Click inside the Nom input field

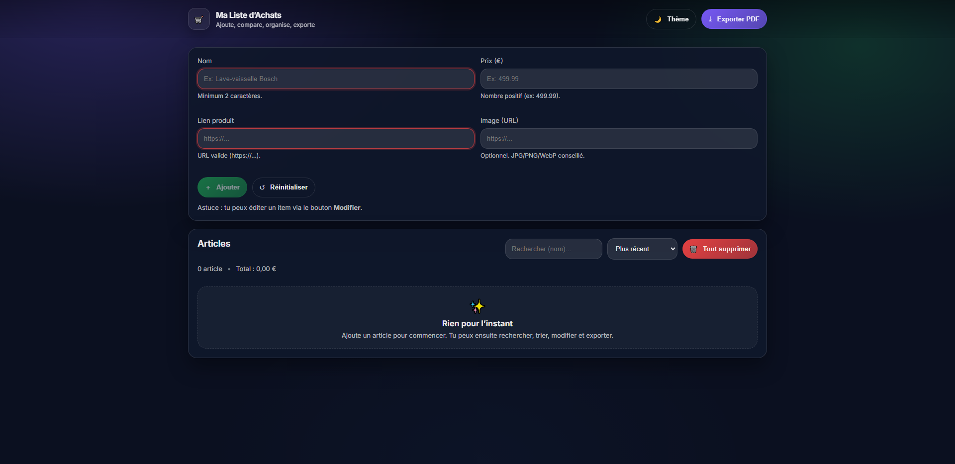[336, 79]
